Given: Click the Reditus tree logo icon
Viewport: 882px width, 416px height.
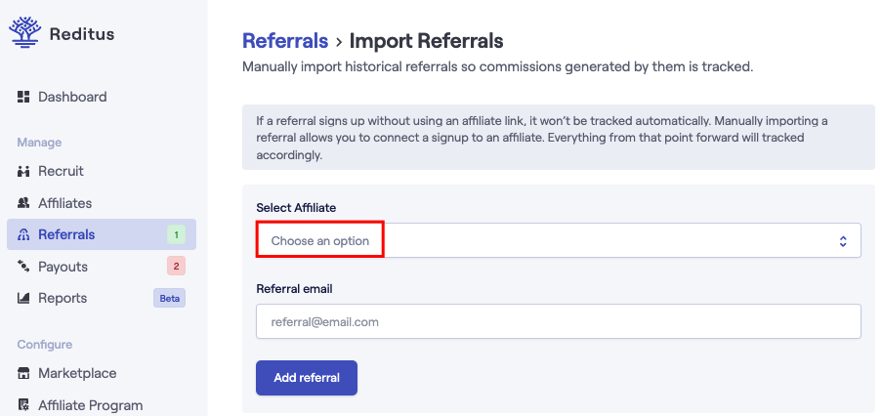Looking at the screenshot, I should (x=25, y=32).
